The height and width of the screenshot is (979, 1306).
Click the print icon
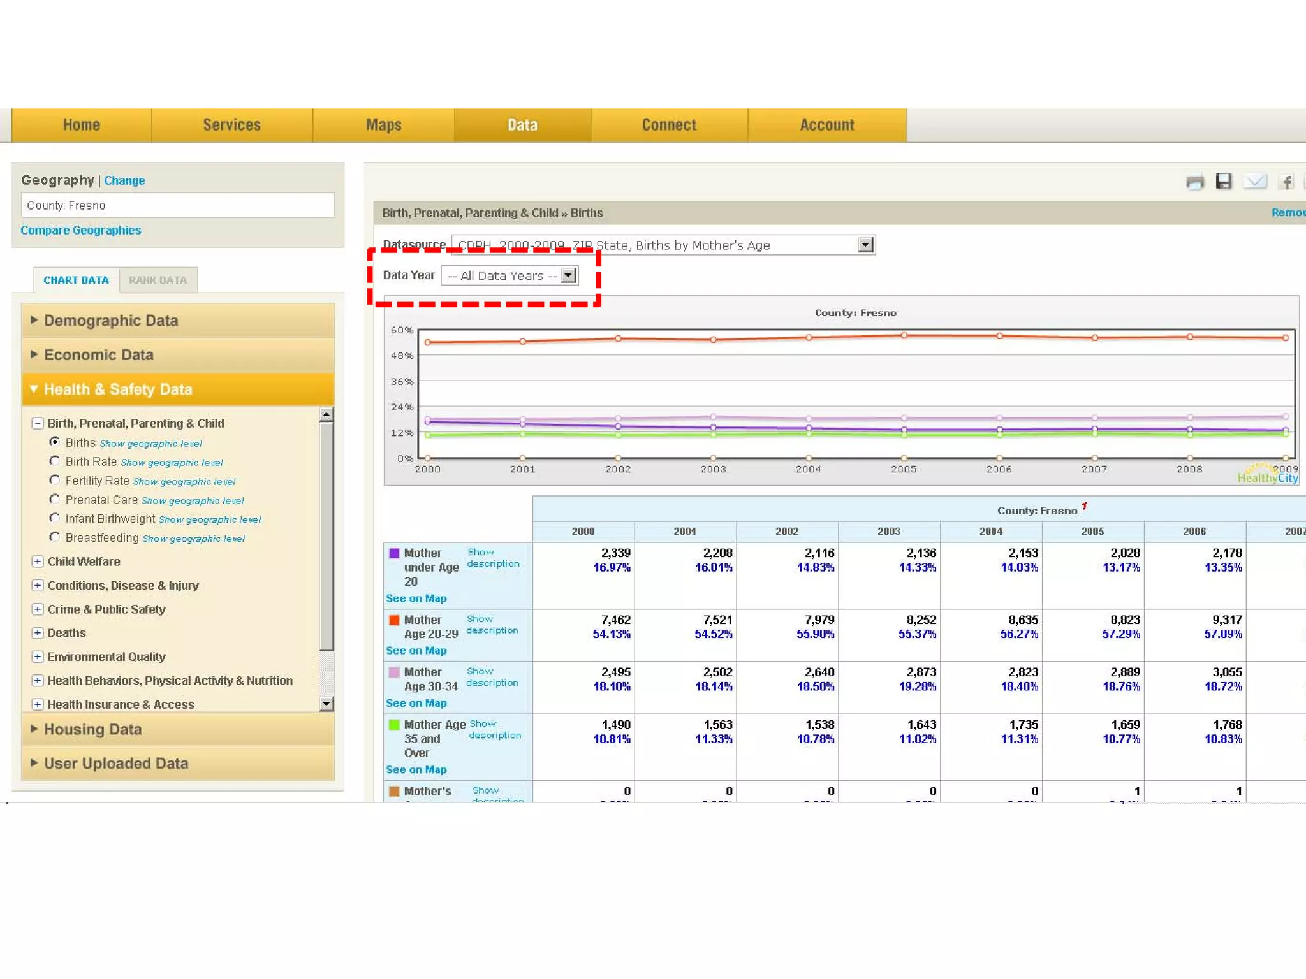[x=1195, y=182]
